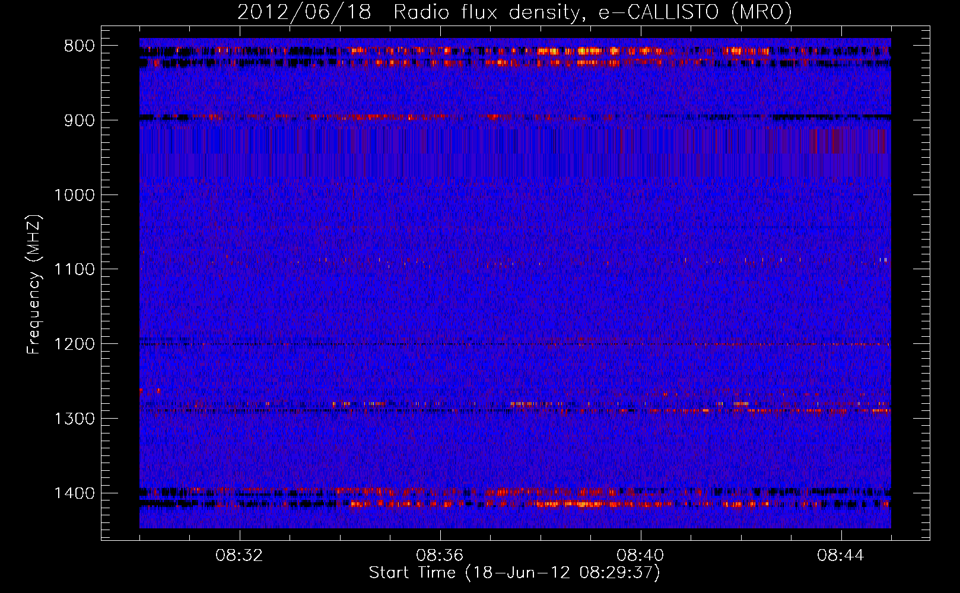Click the 1200 frequency tick label
Screen dimensions: 960x593
pos(75,345)
